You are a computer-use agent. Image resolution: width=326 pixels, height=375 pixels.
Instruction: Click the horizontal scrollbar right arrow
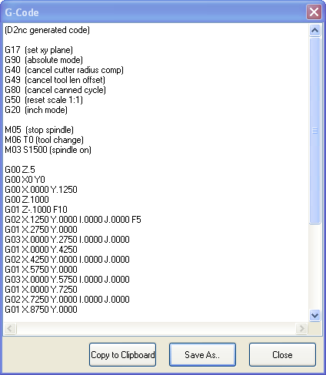tap(302, 328)
